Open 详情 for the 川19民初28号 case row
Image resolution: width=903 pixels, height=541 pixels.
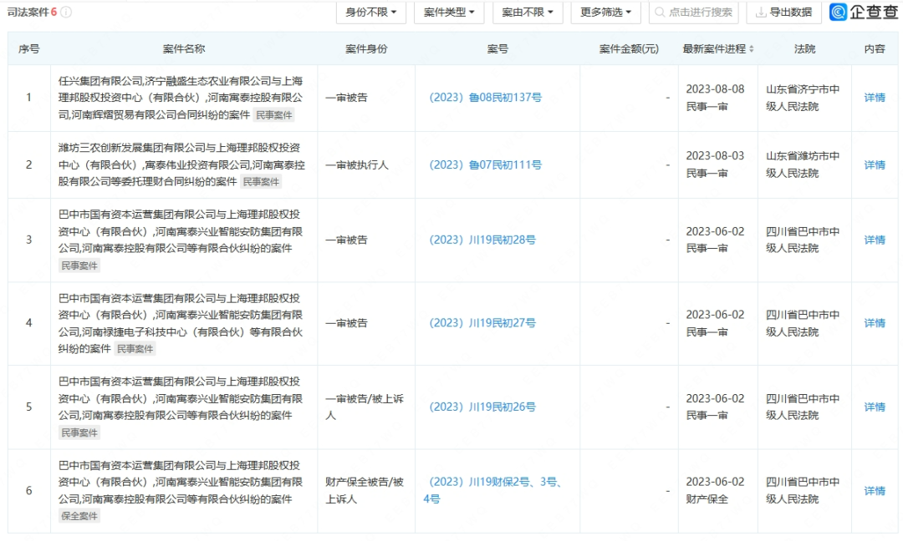(875, 240)
